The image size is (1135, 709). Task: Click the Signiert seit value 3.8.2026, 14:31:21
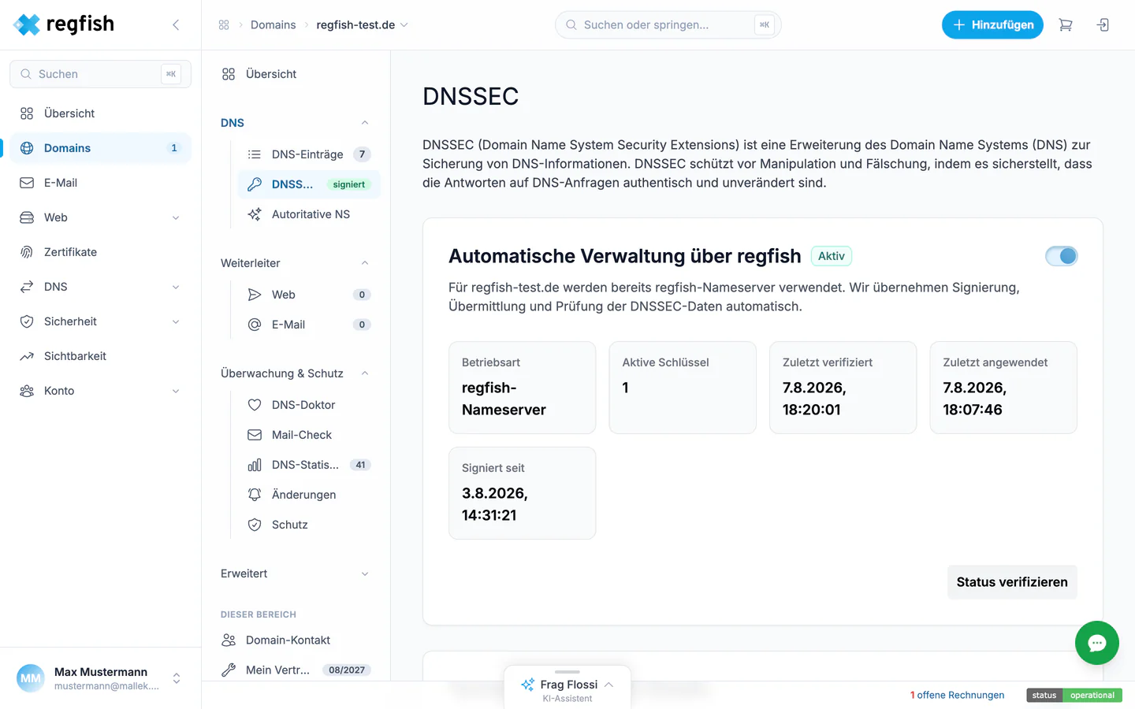pos(495,504)
